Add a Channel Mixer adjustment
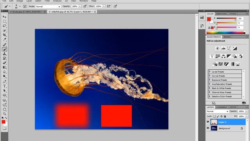The image size is (250, 141). tap(241, 56)
